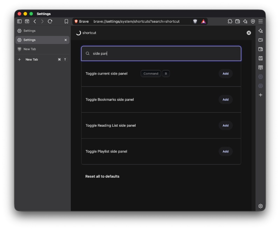This screenshot has height=230, width=280.
Task: Close the active Settings tab
Action: pos(65,40)
